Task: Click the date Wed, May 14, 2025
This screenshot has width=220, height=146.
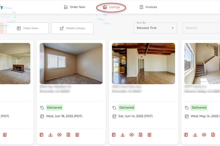Action: (205, 116)
